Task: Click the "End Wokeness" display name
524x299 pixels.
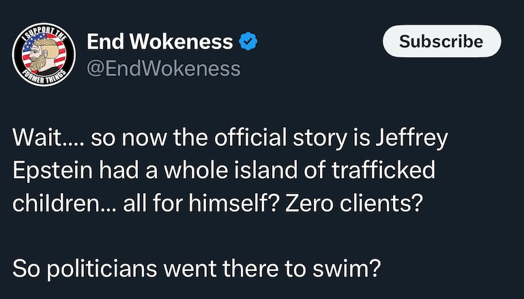Action: point(160,42)
